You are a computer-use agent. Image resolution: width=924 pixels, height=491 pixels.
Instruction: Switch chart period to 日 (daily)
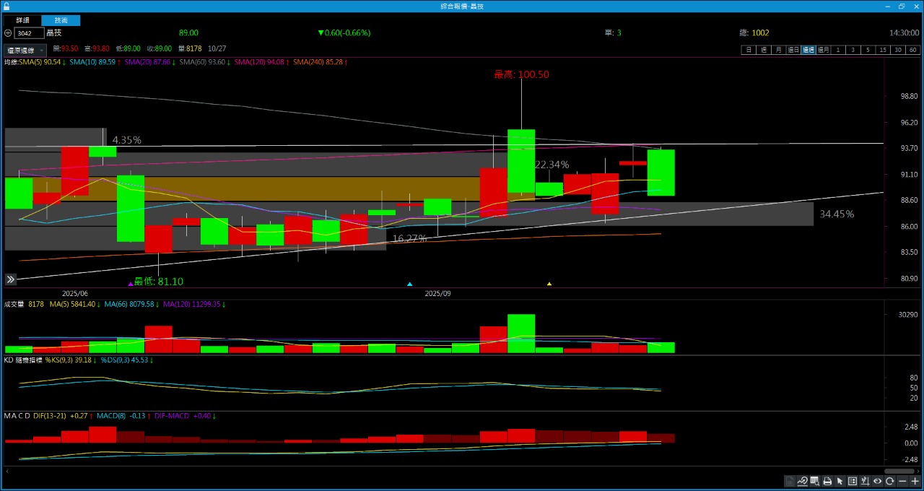coord(749,50)
